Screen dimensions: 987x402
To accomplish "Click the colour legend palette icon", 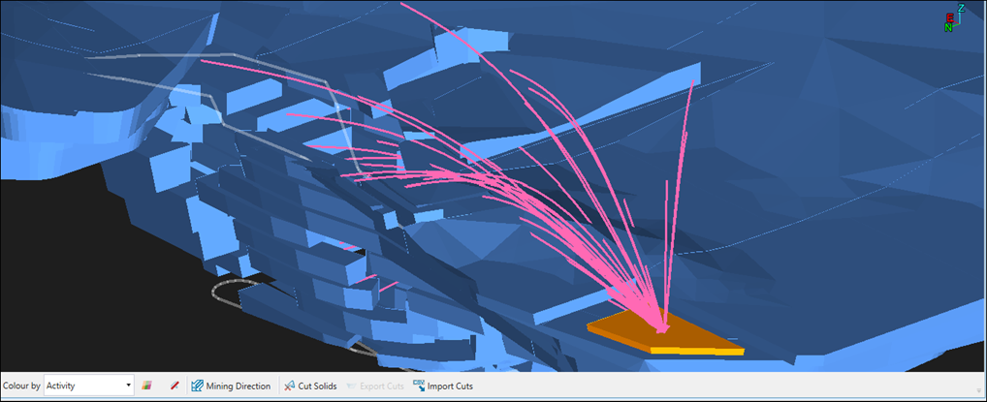I will [x=146, y=386].
